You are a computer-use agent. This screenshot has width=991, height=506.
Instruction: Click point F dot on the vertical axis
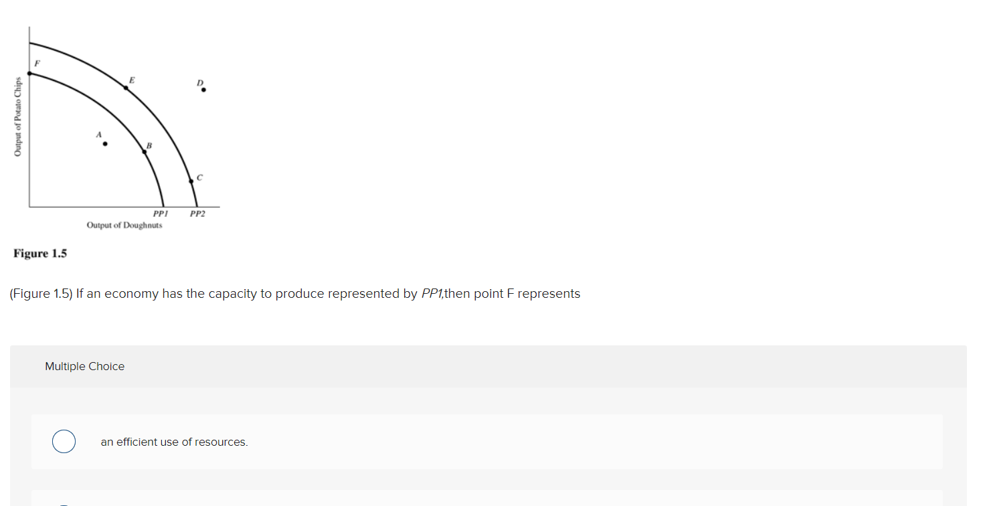29,73
